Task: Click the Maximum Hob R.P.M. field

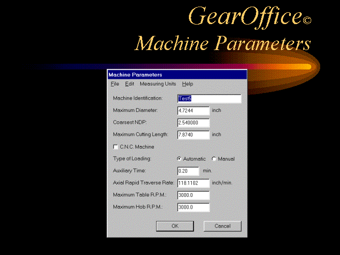Action: pyautogui.click(x=194, y=207)
